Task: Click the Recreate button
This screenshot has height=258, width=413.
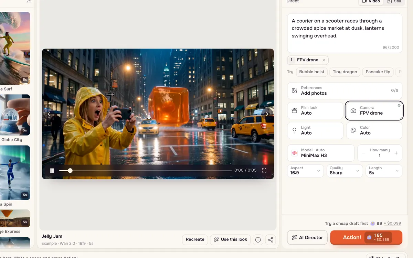Action: [x=195, y=240]
